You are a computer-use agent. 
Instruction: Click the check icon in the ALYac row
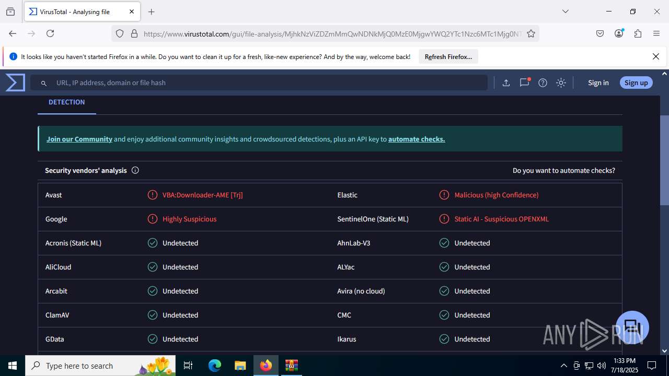444,267
